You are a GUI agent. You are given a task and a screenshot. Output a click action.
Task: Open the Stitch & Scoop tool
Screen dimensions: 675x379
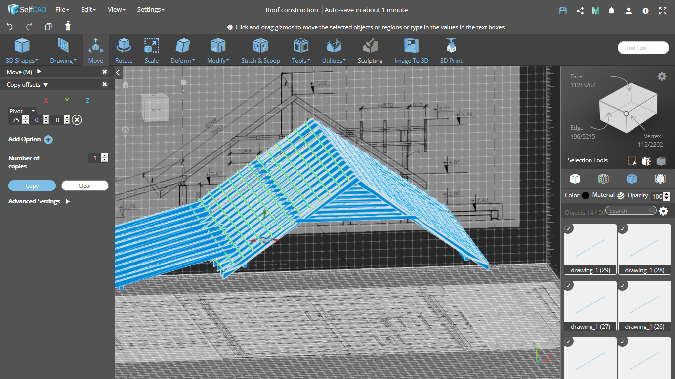pyautogui.click(x=260, y=51)
